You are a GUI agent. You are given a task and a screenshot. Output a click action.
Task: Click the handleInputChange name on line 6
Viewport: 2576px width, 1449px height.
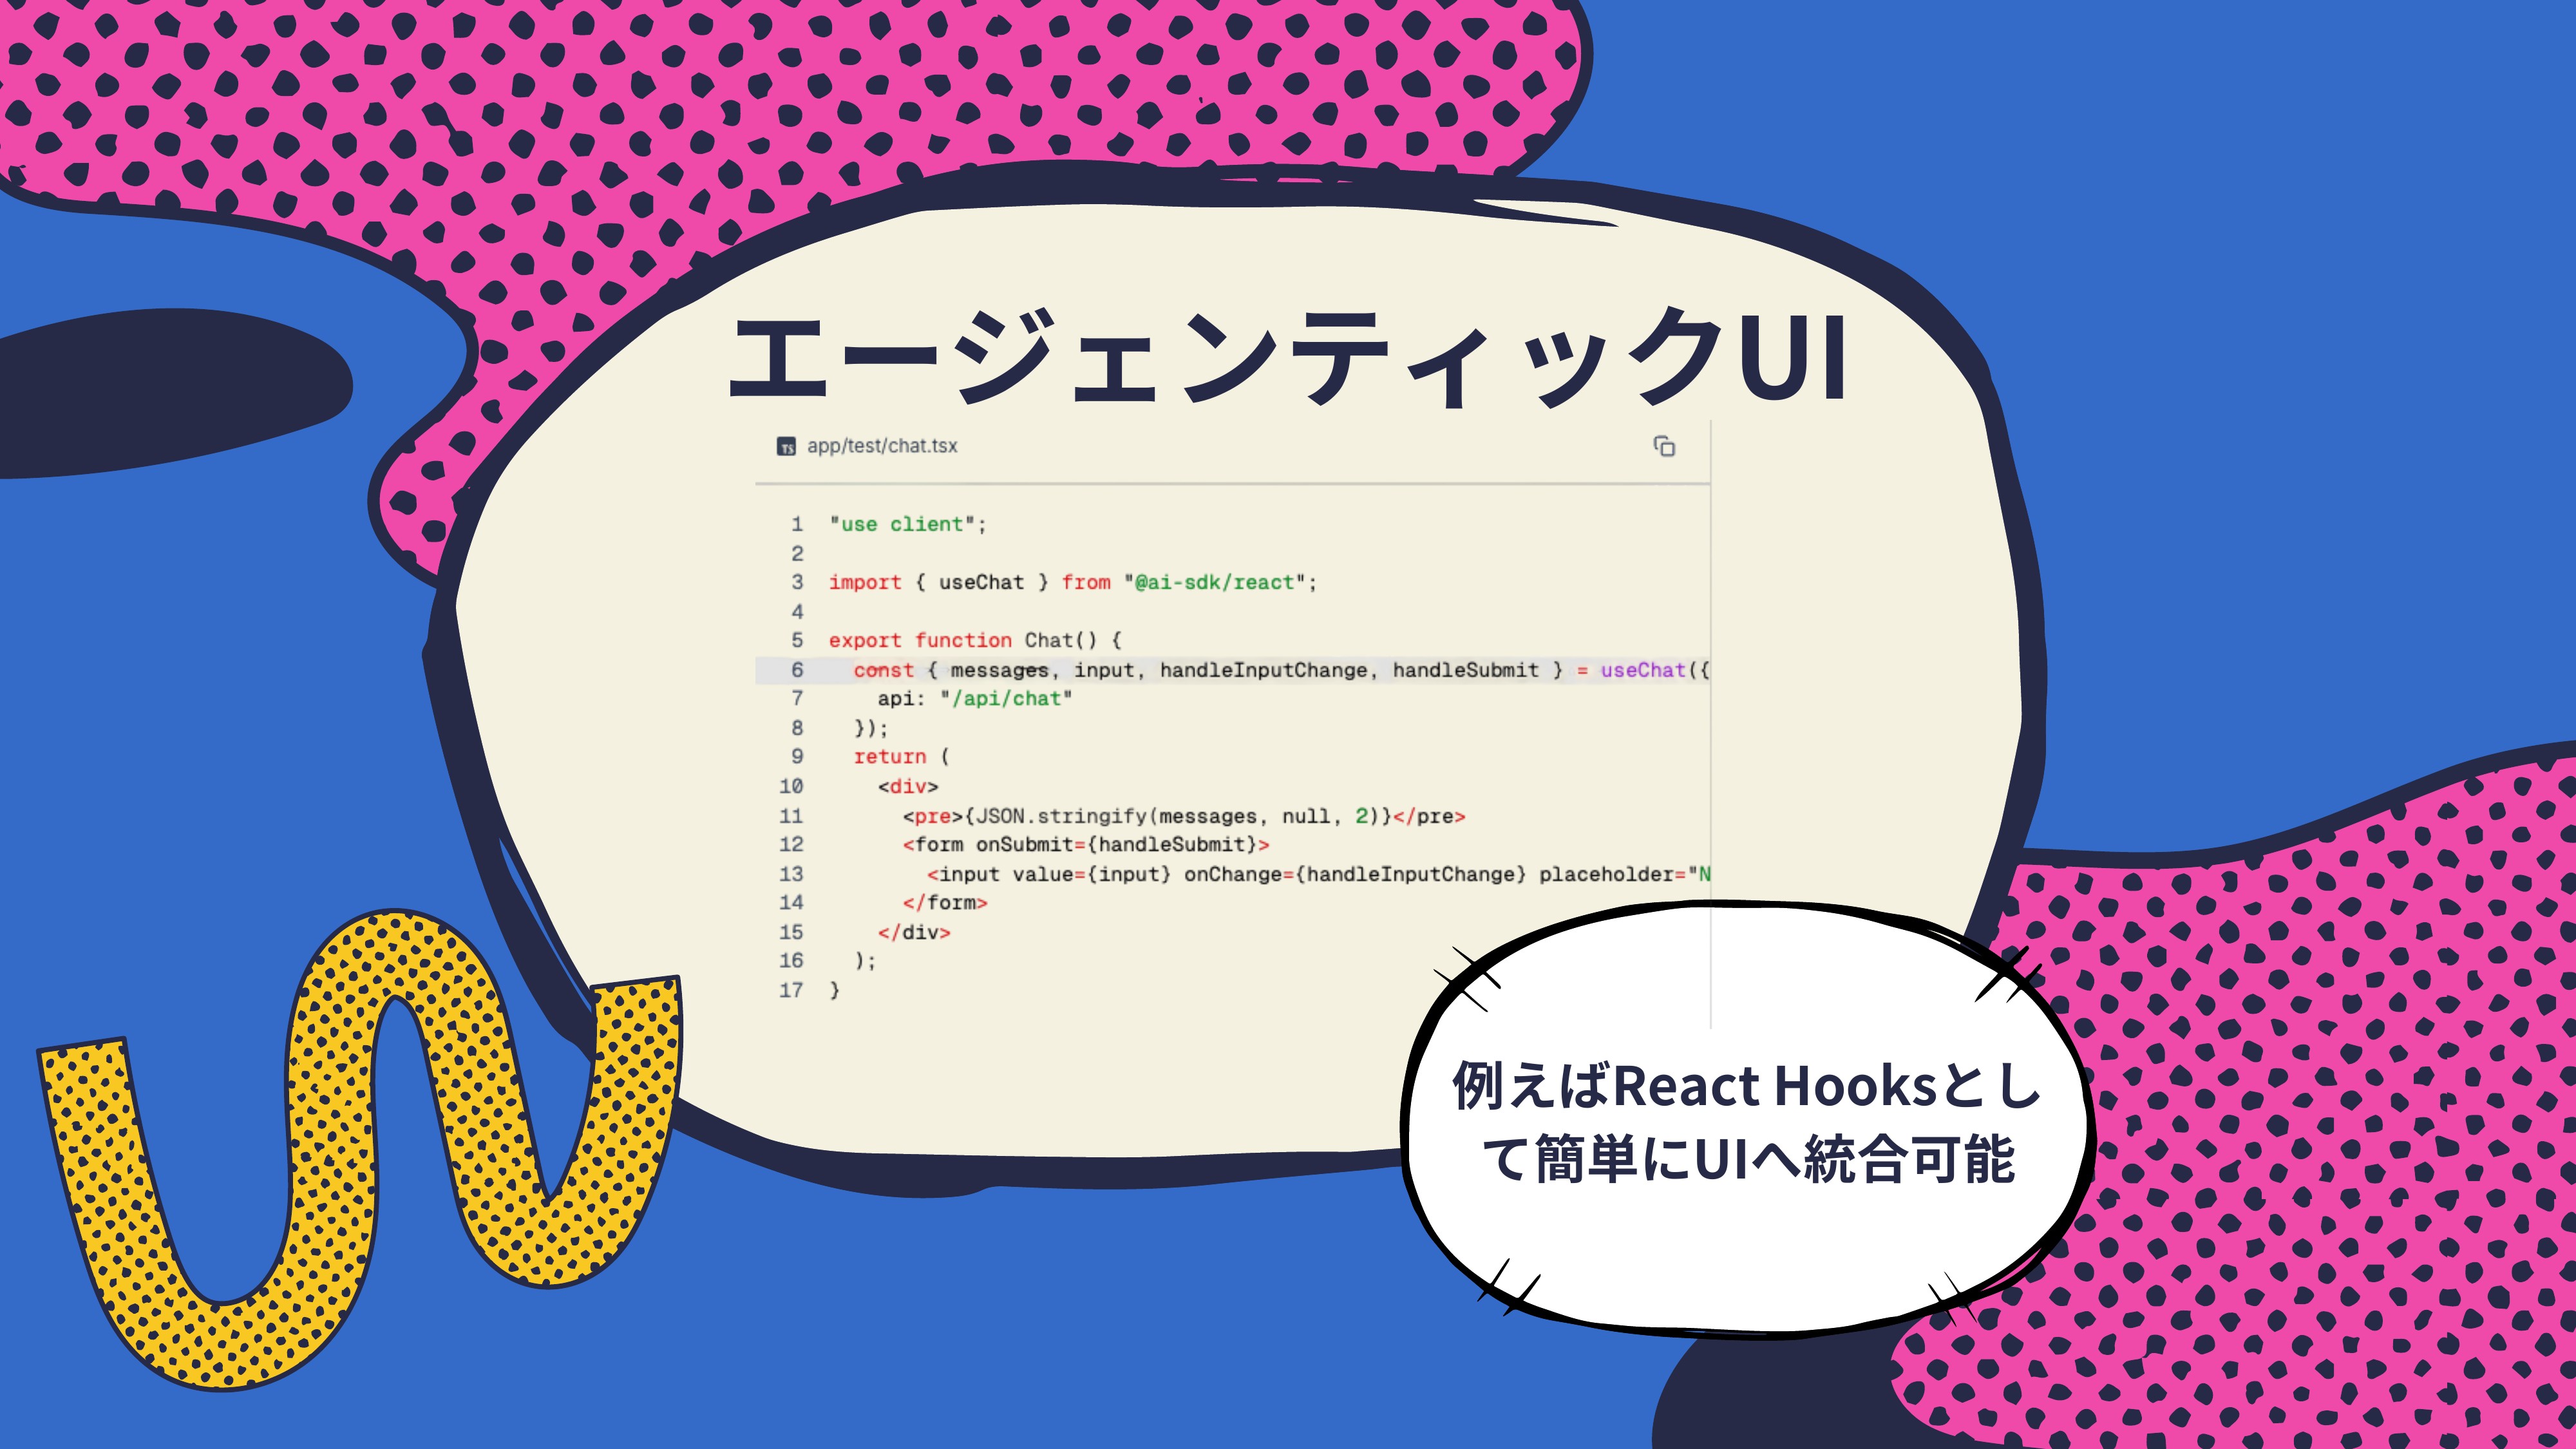point(1263,670)
